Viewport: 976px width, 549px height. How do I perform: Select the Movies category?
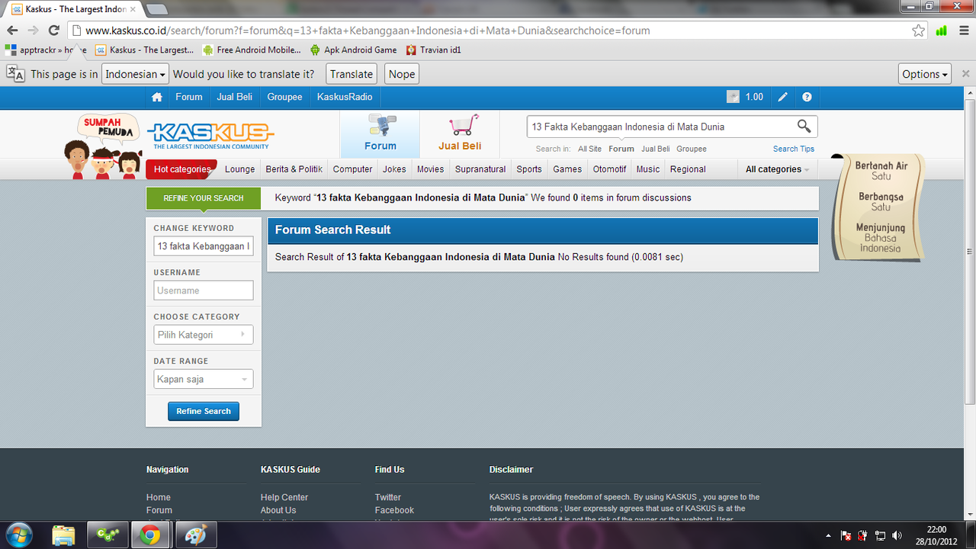[x=430, y=169]
